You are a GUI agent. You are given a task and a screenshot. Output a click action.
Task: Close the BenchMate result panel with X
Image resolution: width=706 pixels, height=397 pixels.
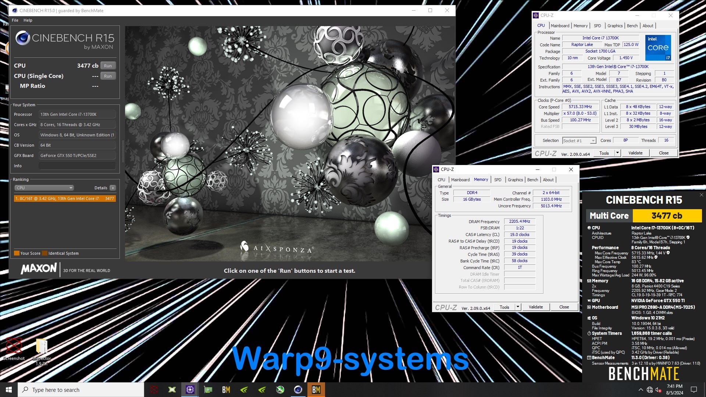701,195
